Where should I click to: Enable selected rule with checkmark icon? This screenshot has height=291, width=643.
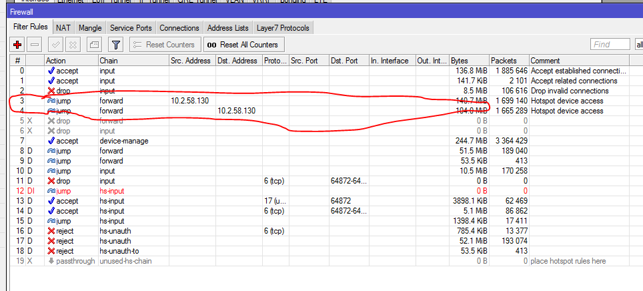tap(55, 45)
